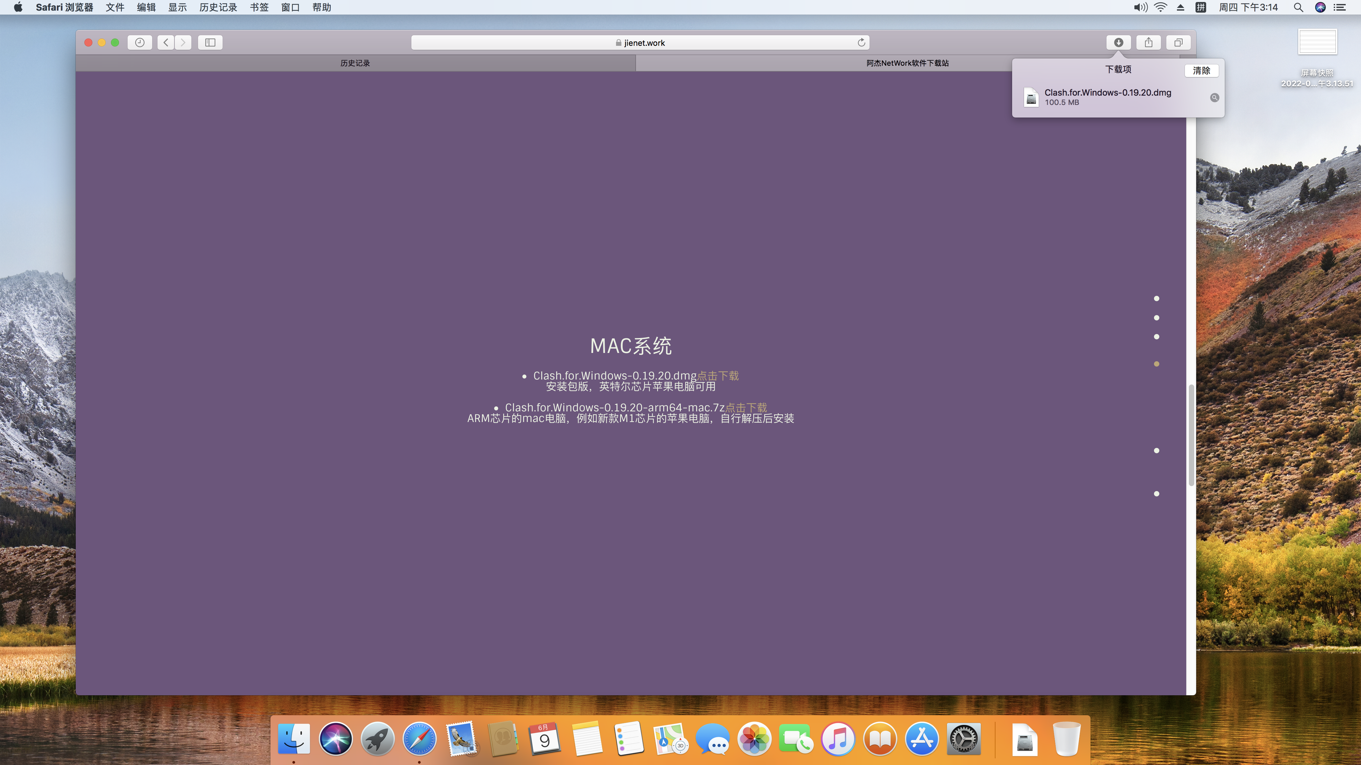The image size is (1361, 765).
Task: Open the 编辑 menu
Action: tap(146, 7)
